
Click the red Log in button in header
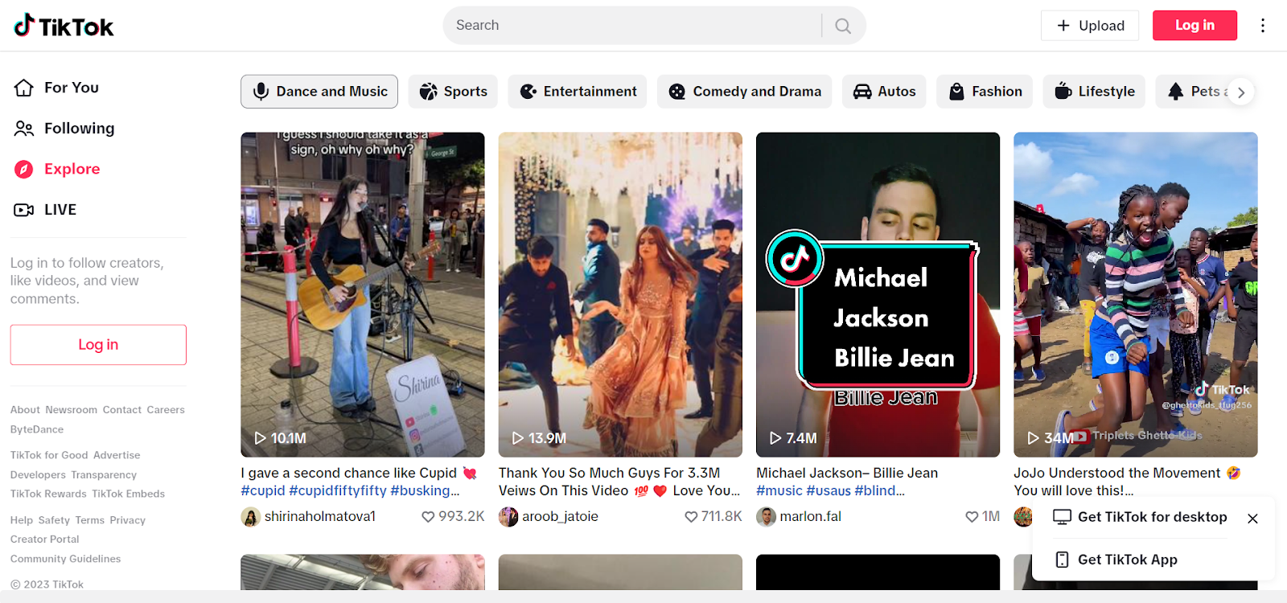(1194, 26)
